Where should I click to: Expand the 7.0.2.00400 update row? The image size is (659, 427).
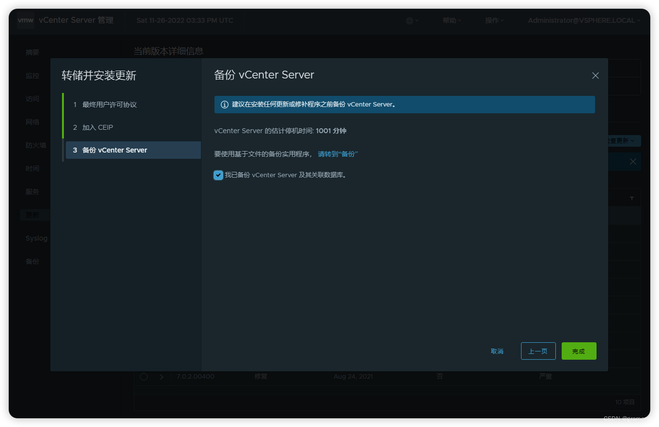(x=162, y=377)
